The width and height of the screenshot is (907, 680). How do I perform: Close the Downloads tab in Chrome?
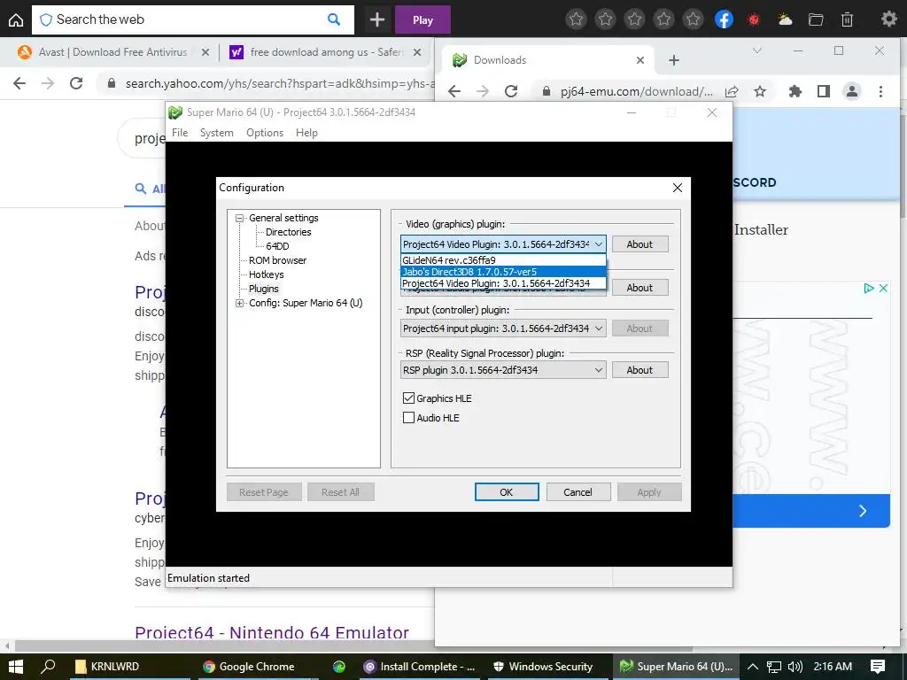640,60
